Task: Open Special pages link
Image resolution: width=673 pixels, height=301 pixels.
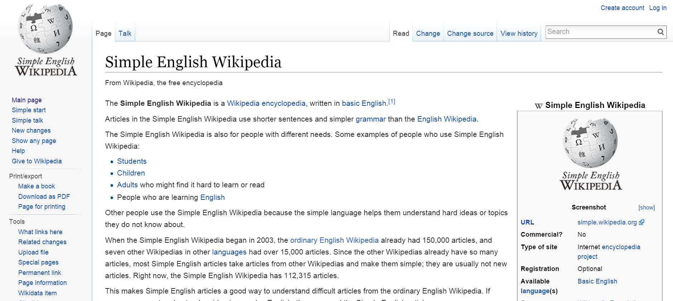Action: 38,262
